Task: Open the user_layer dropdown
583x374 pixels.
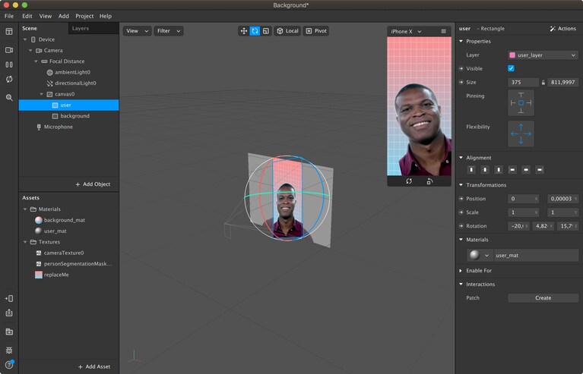Action: coord(543,55)
